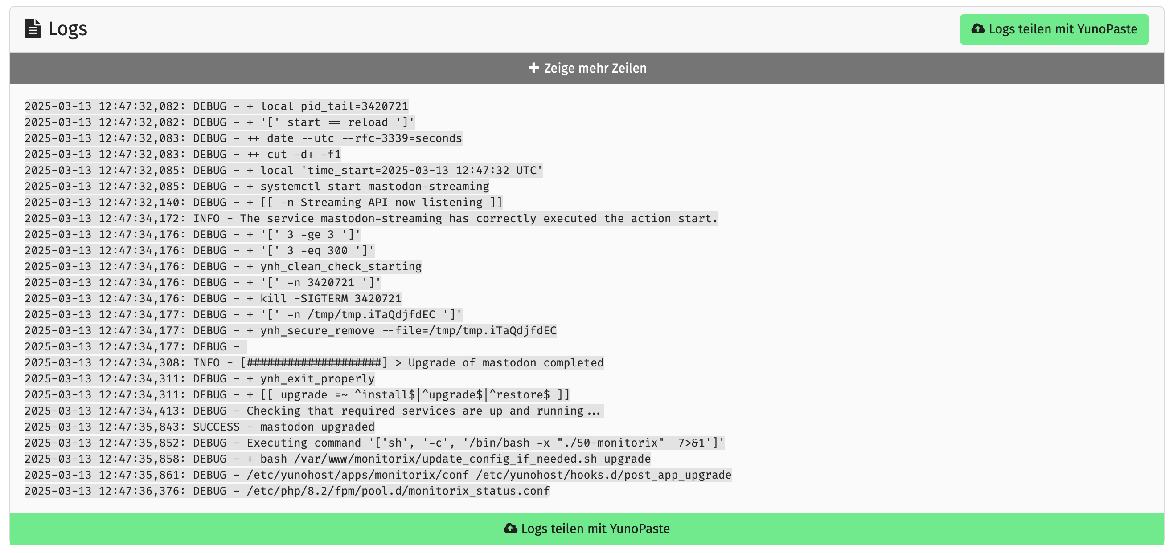Expand more lines with Zeige mehr Zeilen

(586, 68)
